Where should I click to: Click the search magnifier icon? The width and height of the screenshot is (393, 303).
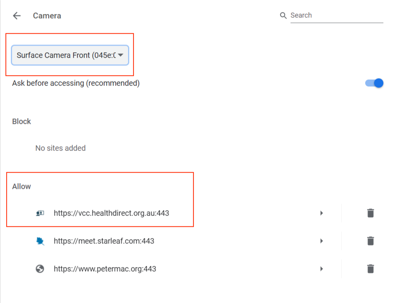(284, 15)
